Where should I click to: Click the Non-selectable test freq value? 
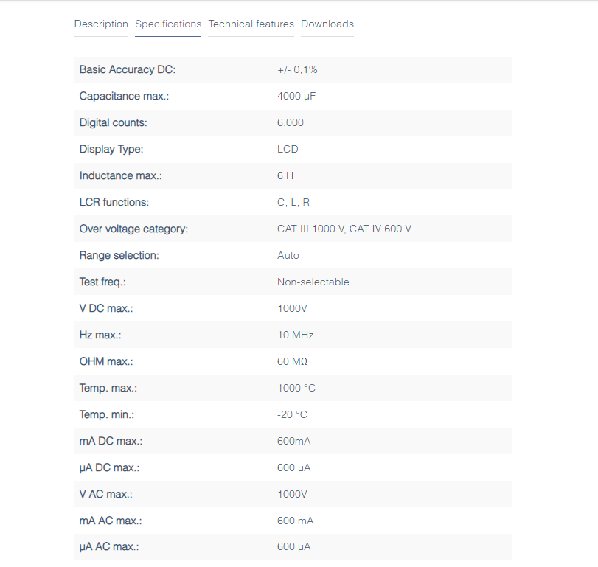point(313,282)
